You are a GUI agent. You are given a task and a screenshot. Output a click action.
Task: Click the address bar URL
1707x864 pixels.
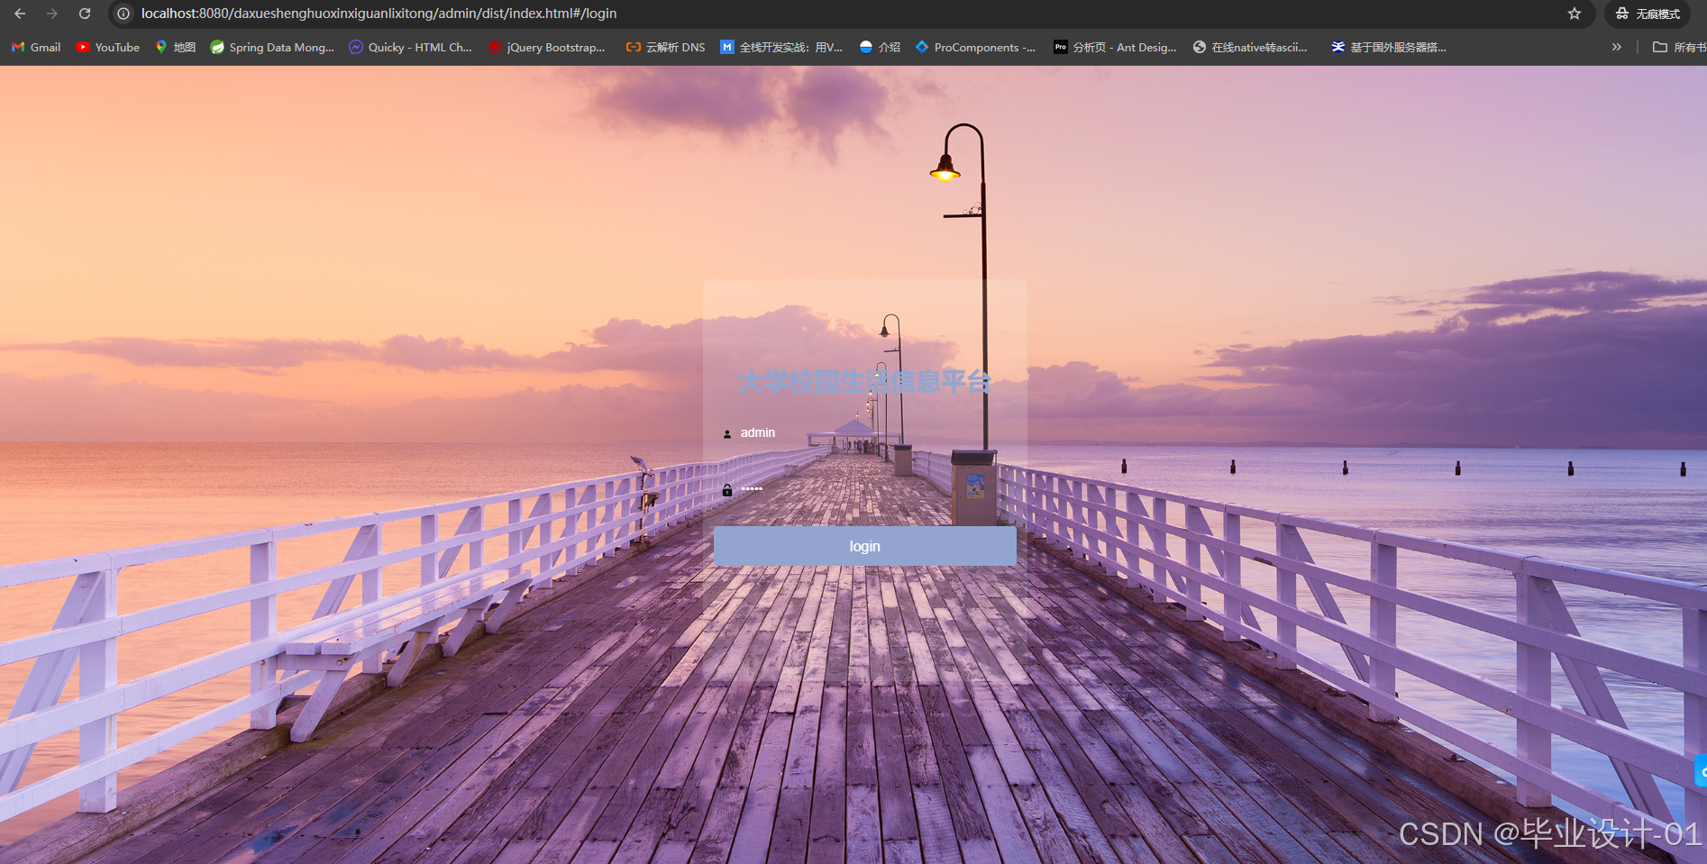pyautogui.click(x=379, y=14)
